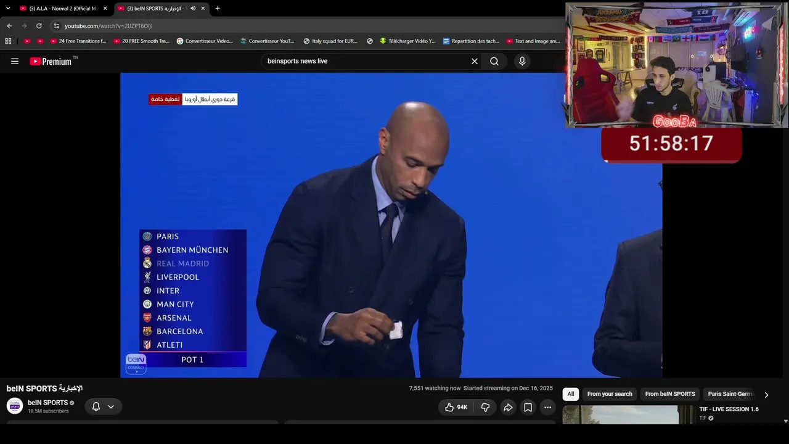Save the video with the bookmark icon

[x=528, y=407]
